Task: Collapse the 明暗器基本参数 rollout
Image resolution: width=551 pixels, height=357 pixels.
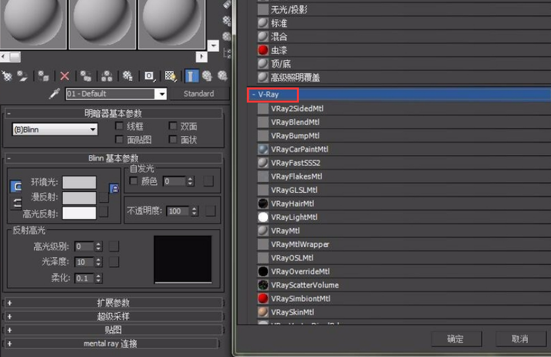Action: (113, 113)
